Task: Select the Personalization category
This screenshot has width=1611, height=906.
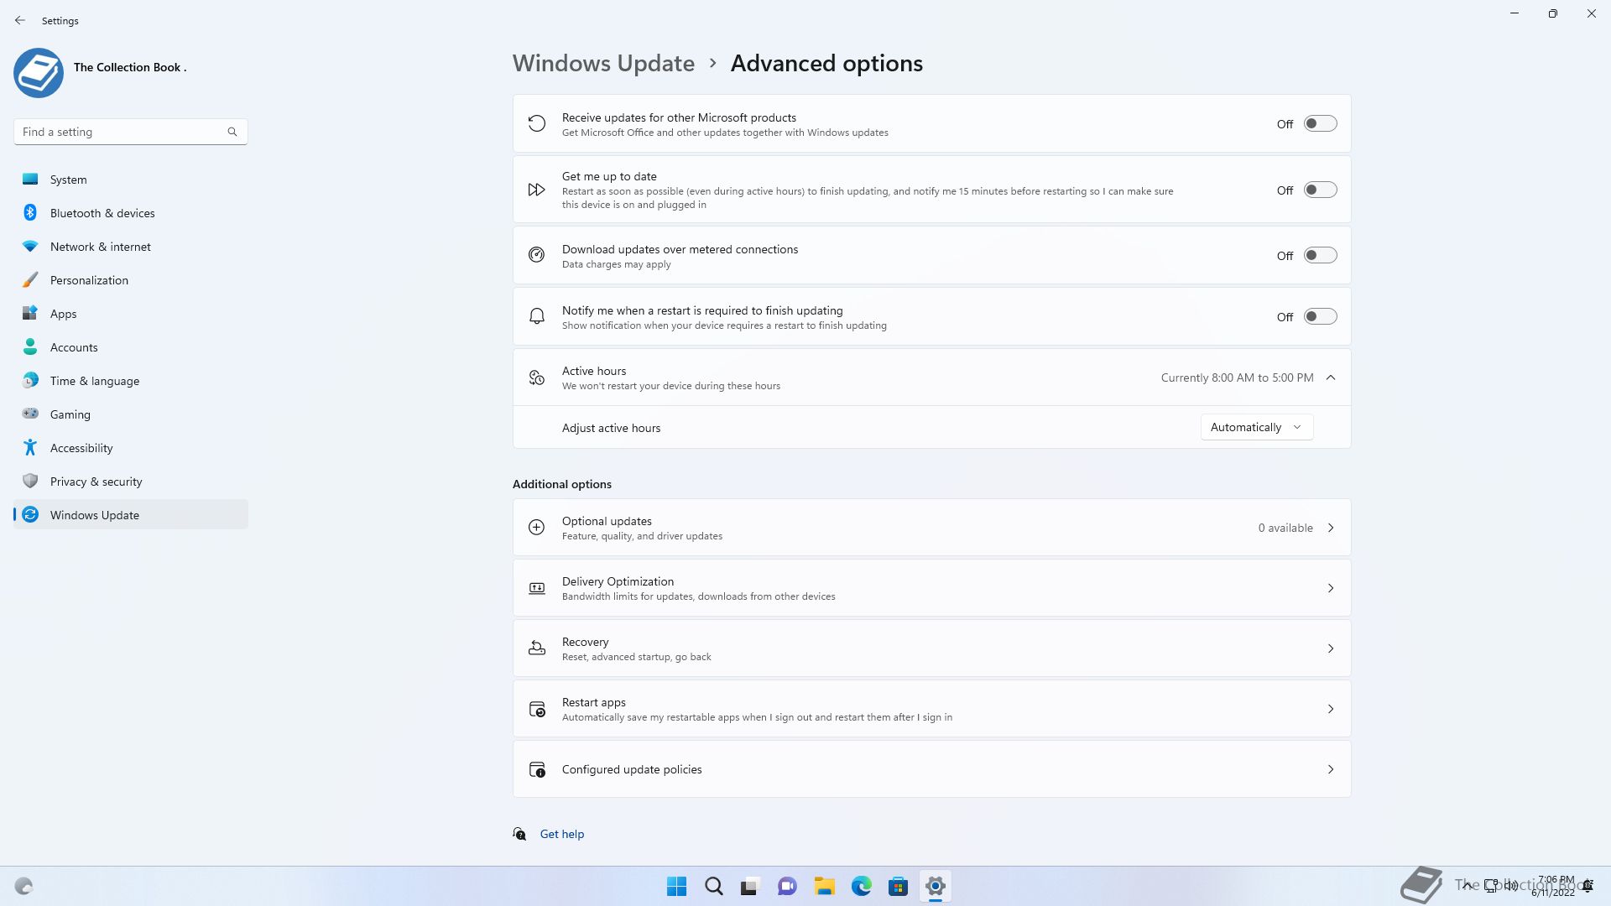Action: click(131, 280)
